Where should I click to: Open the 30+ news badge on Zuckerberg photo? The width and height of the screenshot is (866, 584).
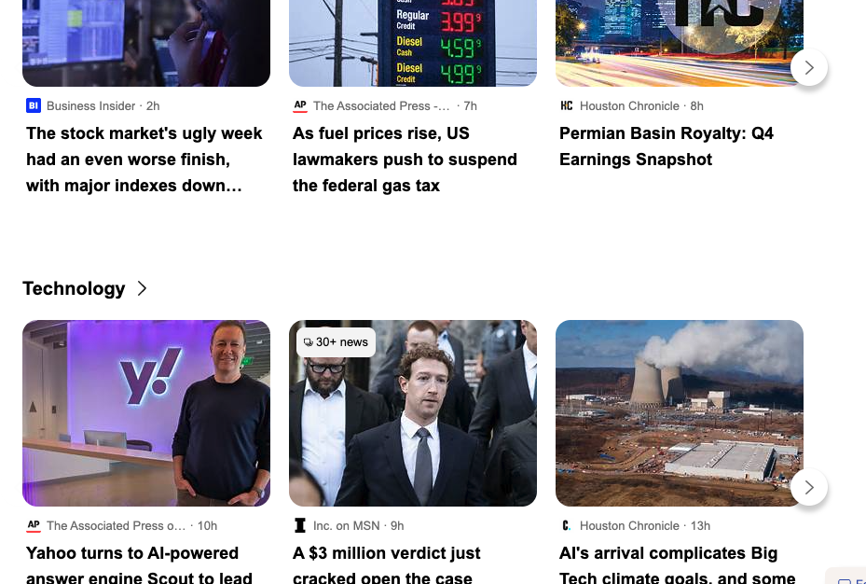click(336, 342)
